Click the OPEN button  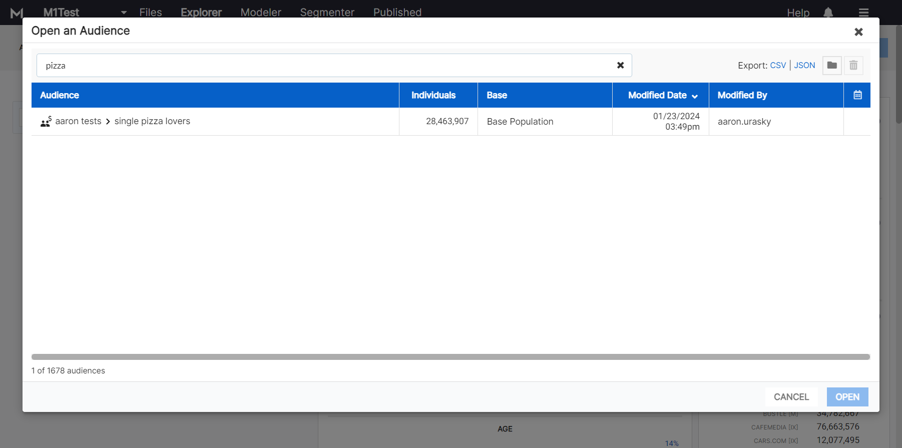pos(847,397)
